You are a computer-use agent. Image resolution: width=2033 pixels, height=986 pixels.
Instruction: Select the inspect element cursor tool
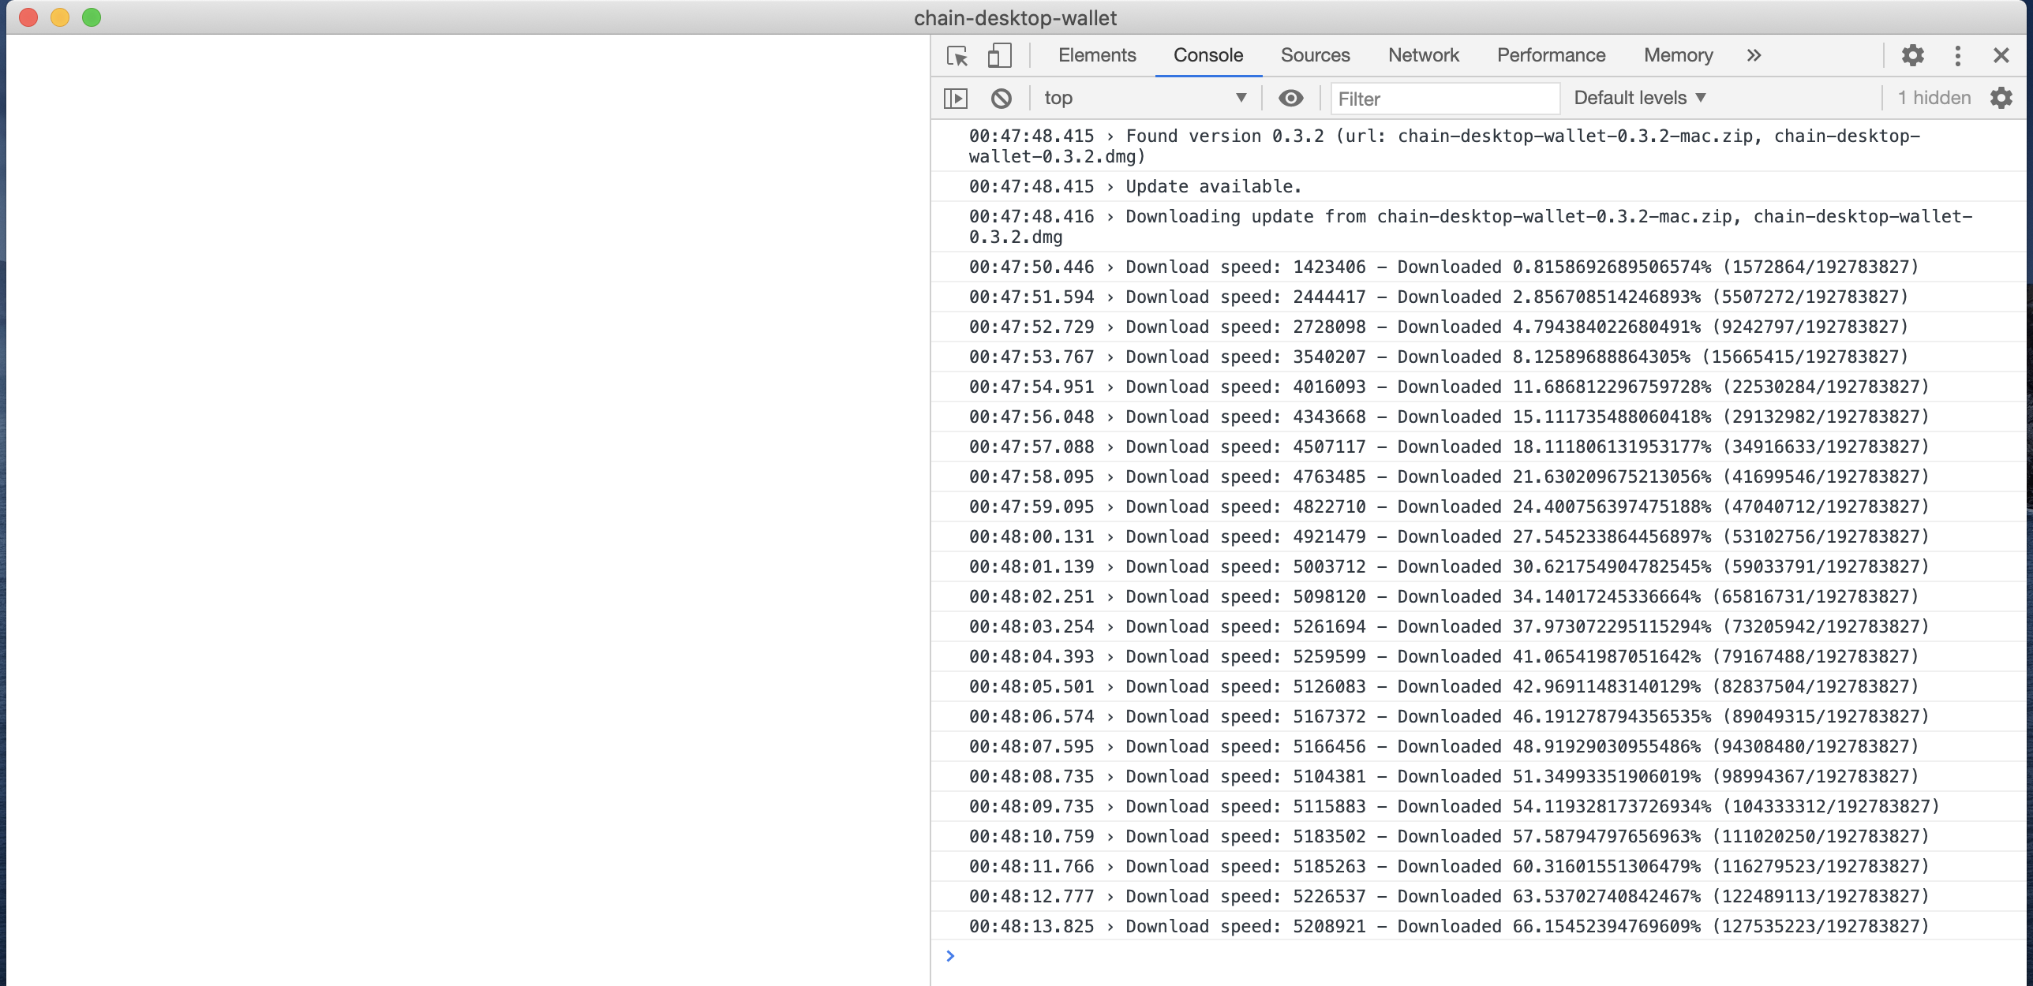957,55
